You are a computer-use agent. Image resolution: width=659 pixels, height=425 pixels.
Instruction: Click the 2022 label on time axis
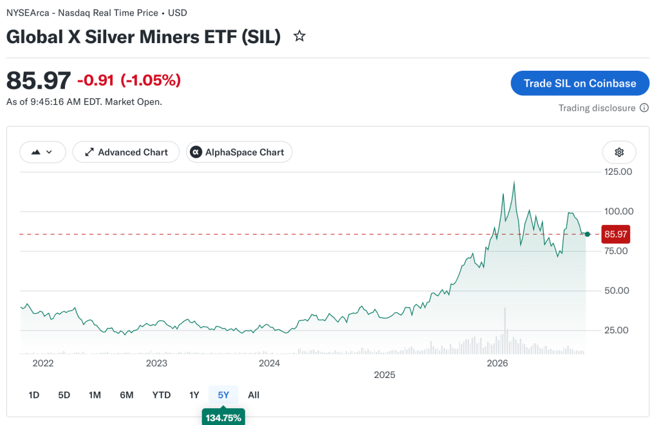tap(43, 363)
